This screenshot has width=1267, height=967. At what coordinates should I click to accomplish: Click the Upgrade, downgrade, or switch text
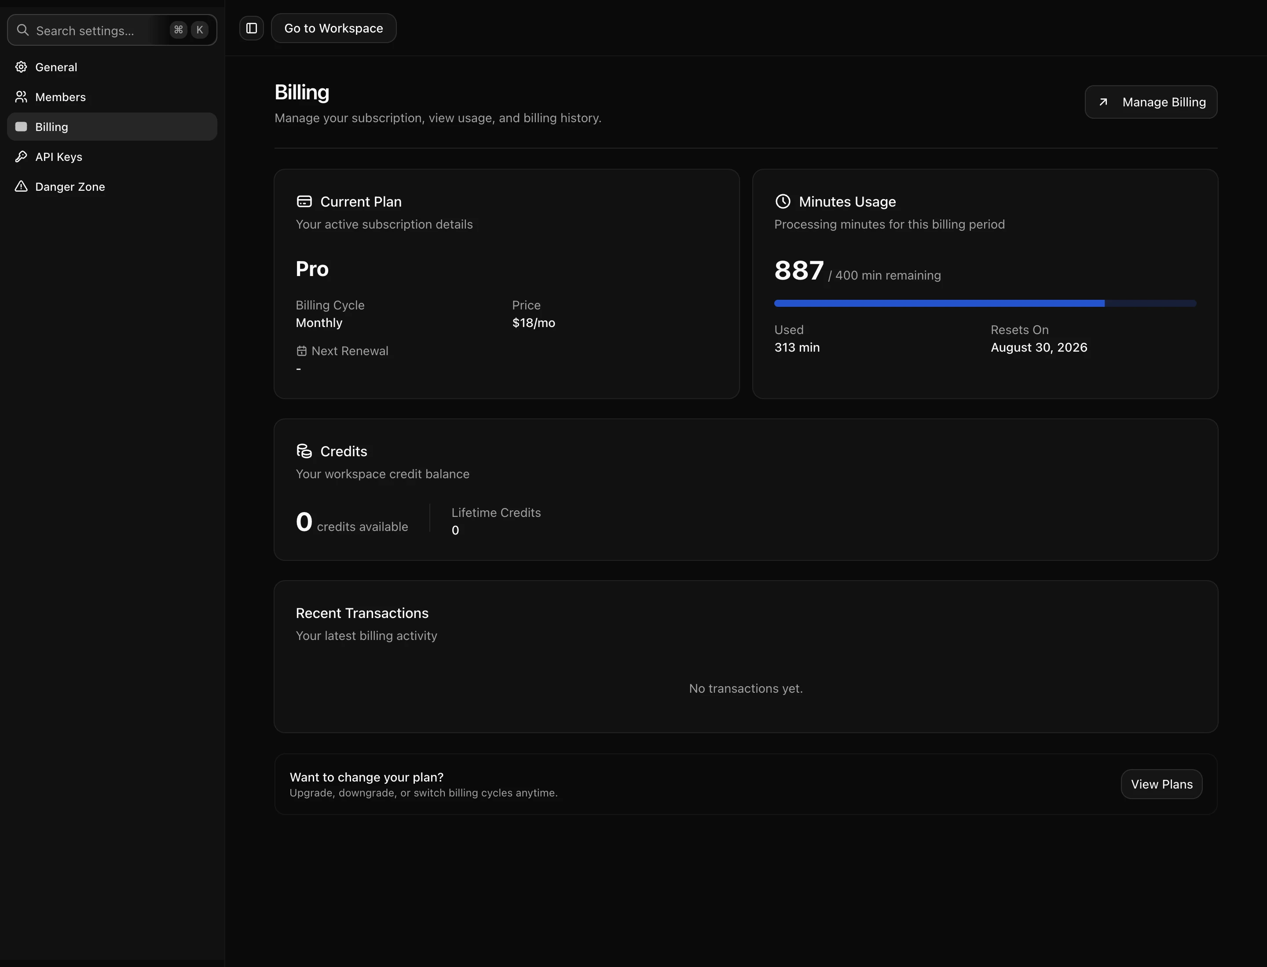(424, 793)
